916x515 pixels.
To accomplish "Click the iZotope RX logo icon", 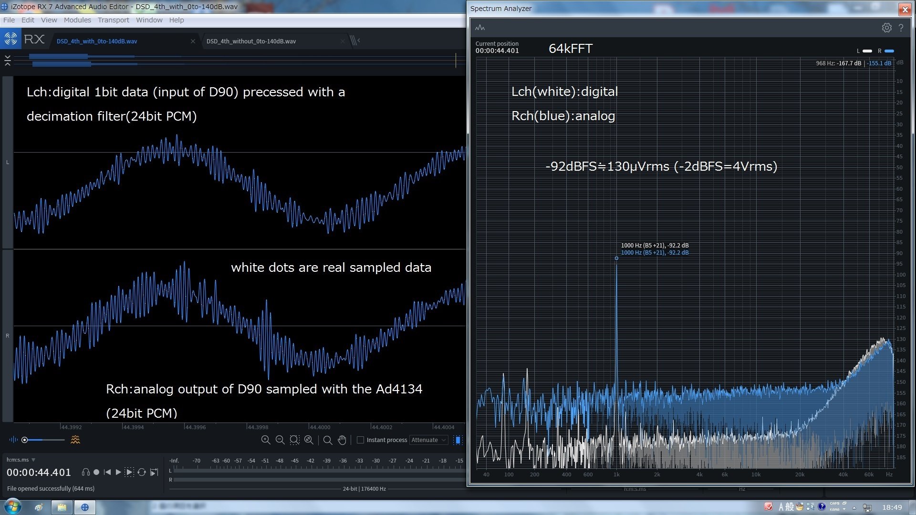I will tap(10, 39).
